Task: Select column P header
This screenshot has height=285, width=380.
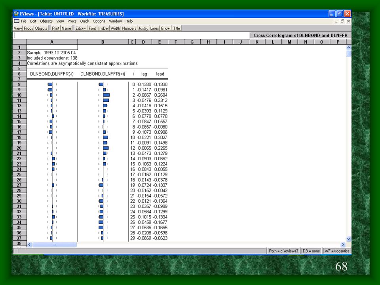Action: click(x=338, y=42)
